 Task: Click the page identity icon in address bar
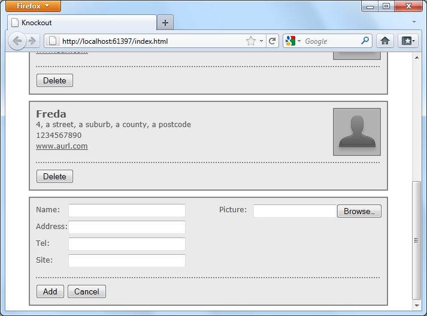pos(53,41)
